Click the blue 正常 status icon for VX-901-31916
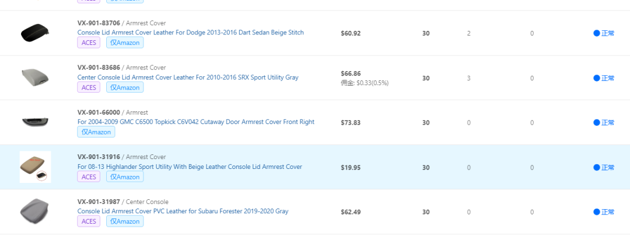The height and width of the screenshot is (240, 630). click(x=597, y=167)
